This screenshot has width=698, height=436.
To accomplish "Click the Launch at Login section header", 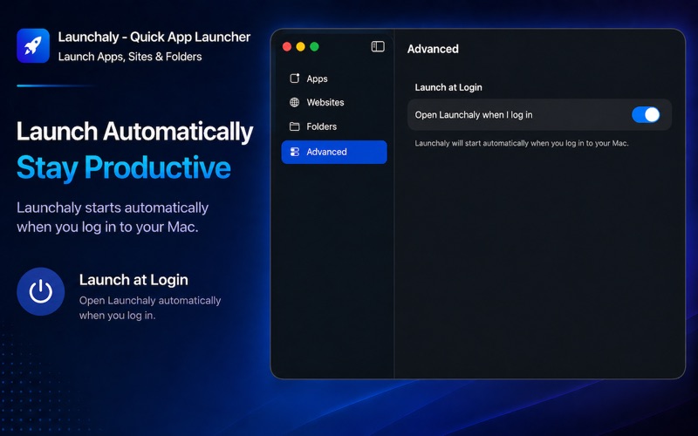I will (x=448, y=87).
